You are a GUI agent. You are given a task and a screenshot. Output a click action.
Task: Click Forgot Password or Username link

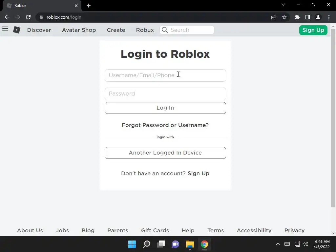[165, 125]
